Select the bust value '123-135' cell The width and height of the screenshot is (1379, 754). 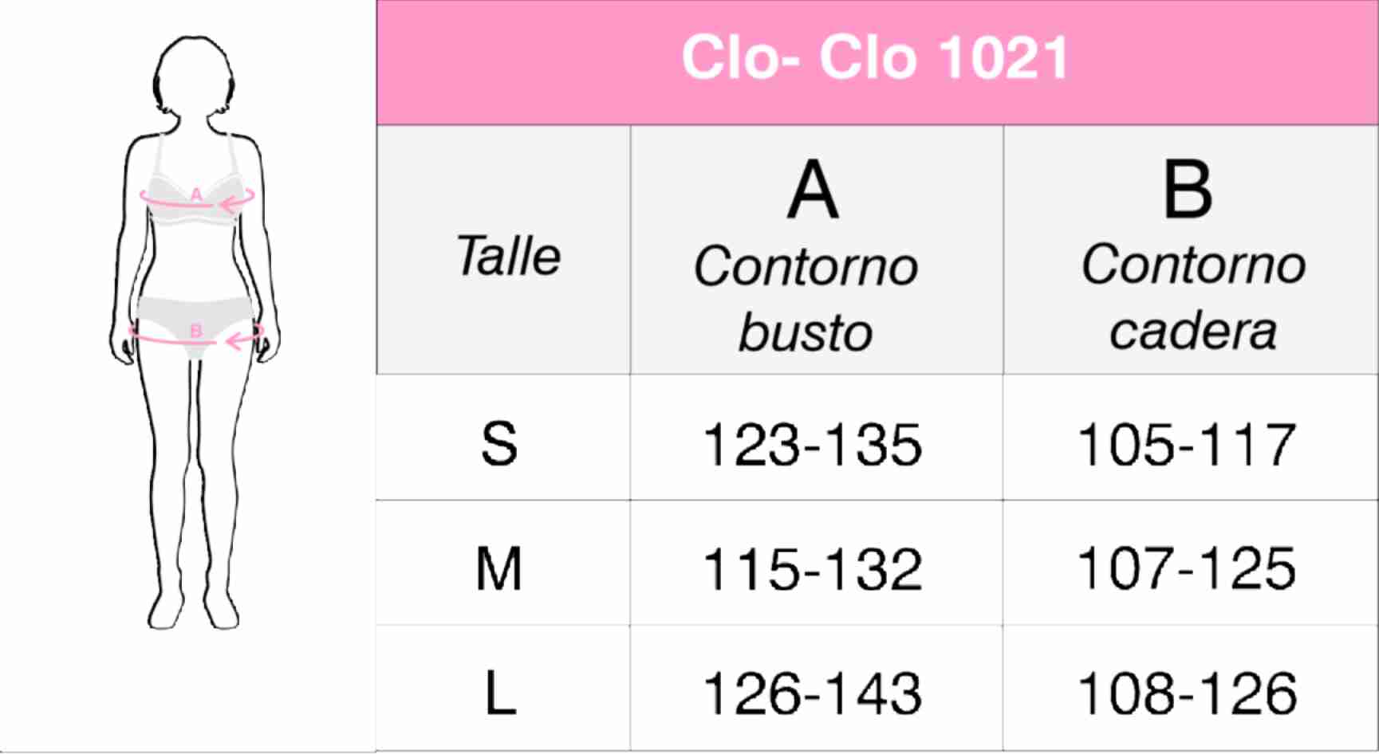pyautogui.click(x=813, y=444)
